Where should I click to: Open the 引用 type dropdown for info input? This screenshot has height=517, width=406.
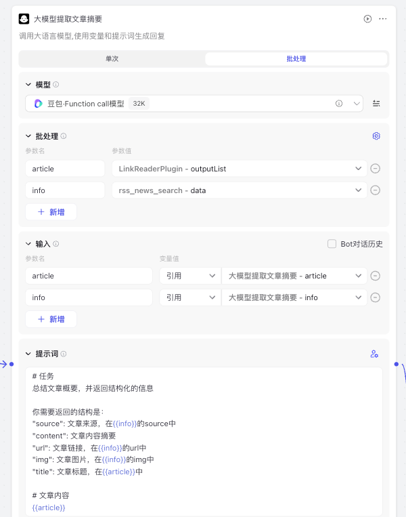pos(190,297)
